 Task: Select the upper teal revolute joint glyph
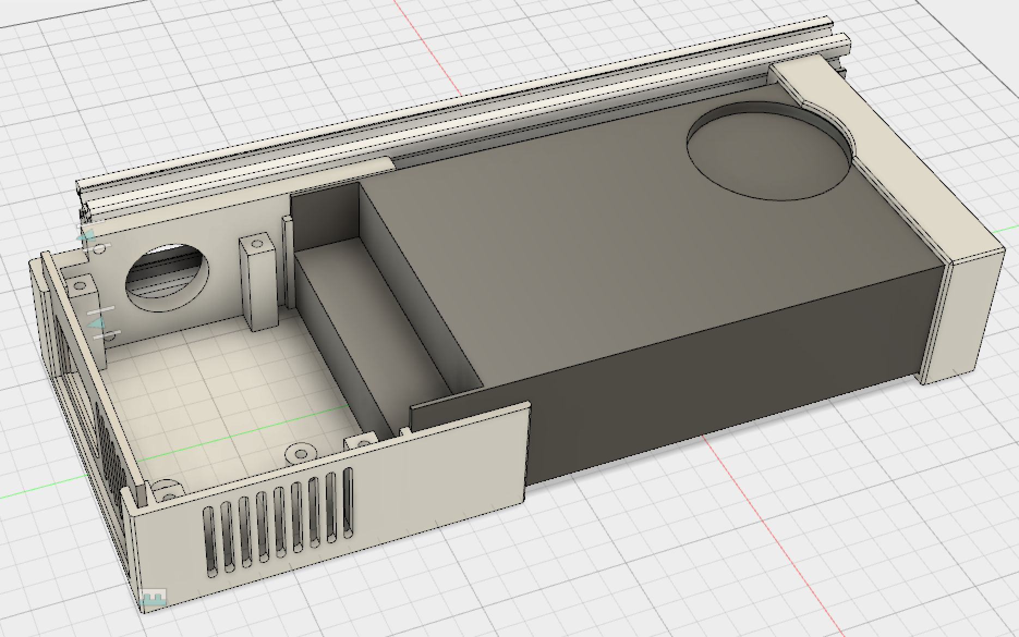(86, 236)
